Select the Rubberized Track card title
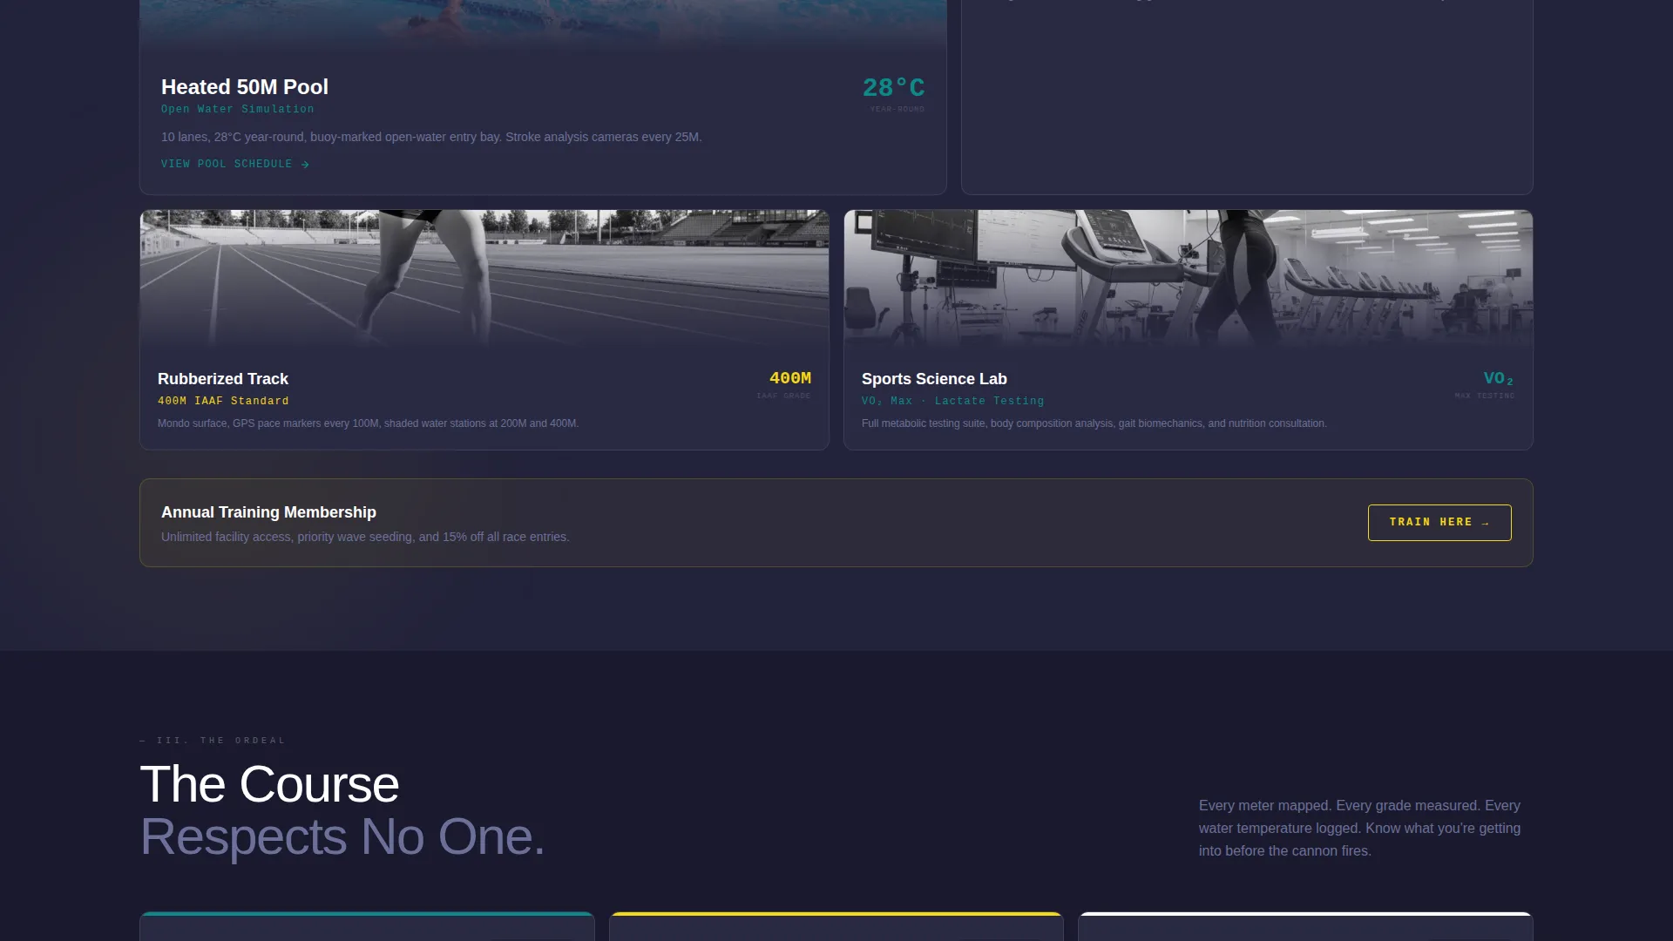The image size is (1673, 941). tap(223, 379)
